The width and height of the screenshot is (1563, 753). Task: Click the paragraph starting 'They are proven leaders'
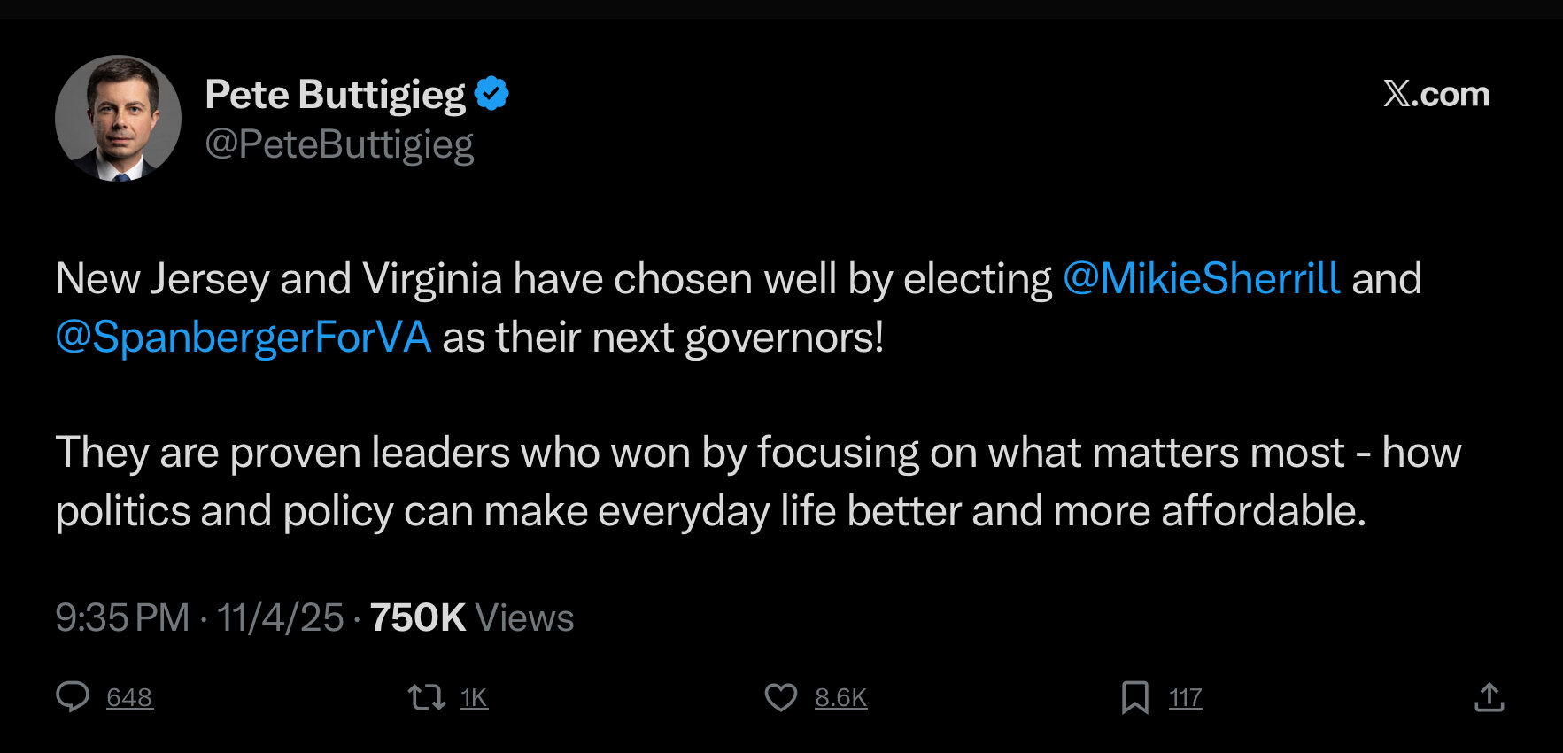[708, 481]
